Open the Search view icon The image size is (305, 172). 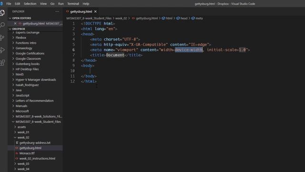[x=2, y=25]
